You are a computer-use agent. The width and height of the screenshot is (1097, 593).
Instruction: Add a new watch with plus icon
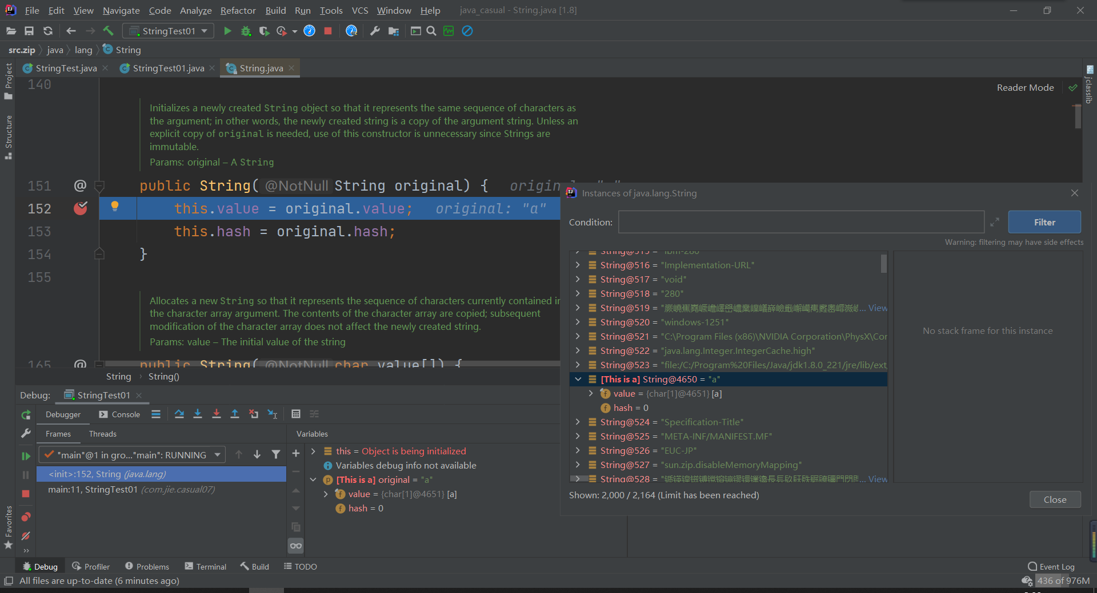296,453
